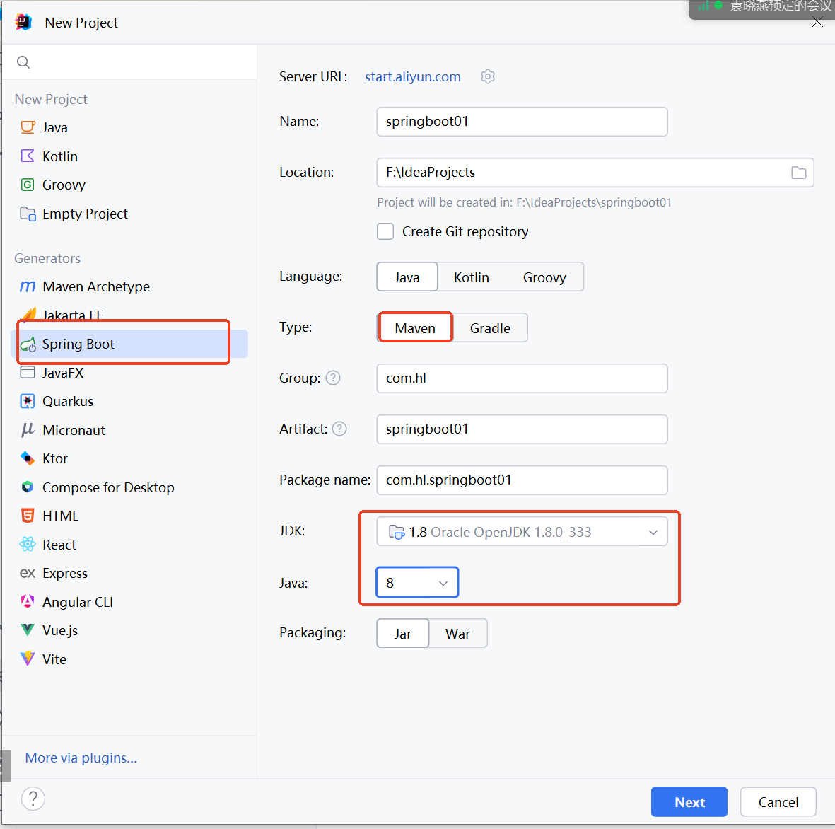Open help with bottom question mark button
835x829 pixels.
(x=33, y=799)
